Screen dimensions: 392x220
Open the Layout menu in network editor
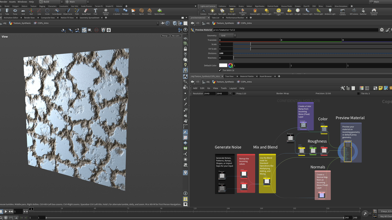(x=233, y=88)
